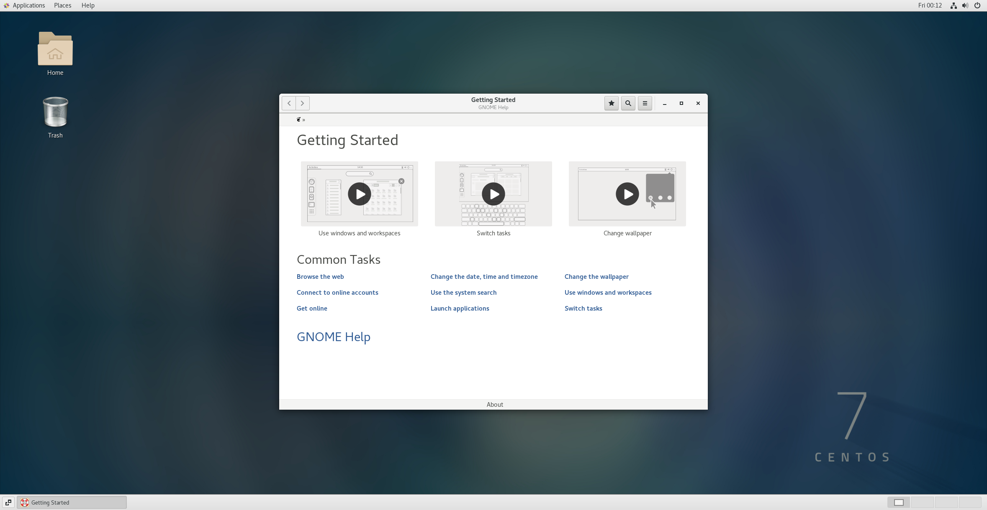The image size is (987, 510).
Task: Open search with the magnifier icon
Action: coord(628,103)
